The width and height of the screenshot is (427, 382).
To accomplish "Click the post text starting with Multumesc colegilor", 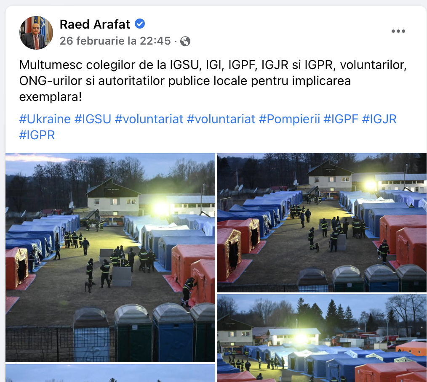I will (x=213, y=81).
